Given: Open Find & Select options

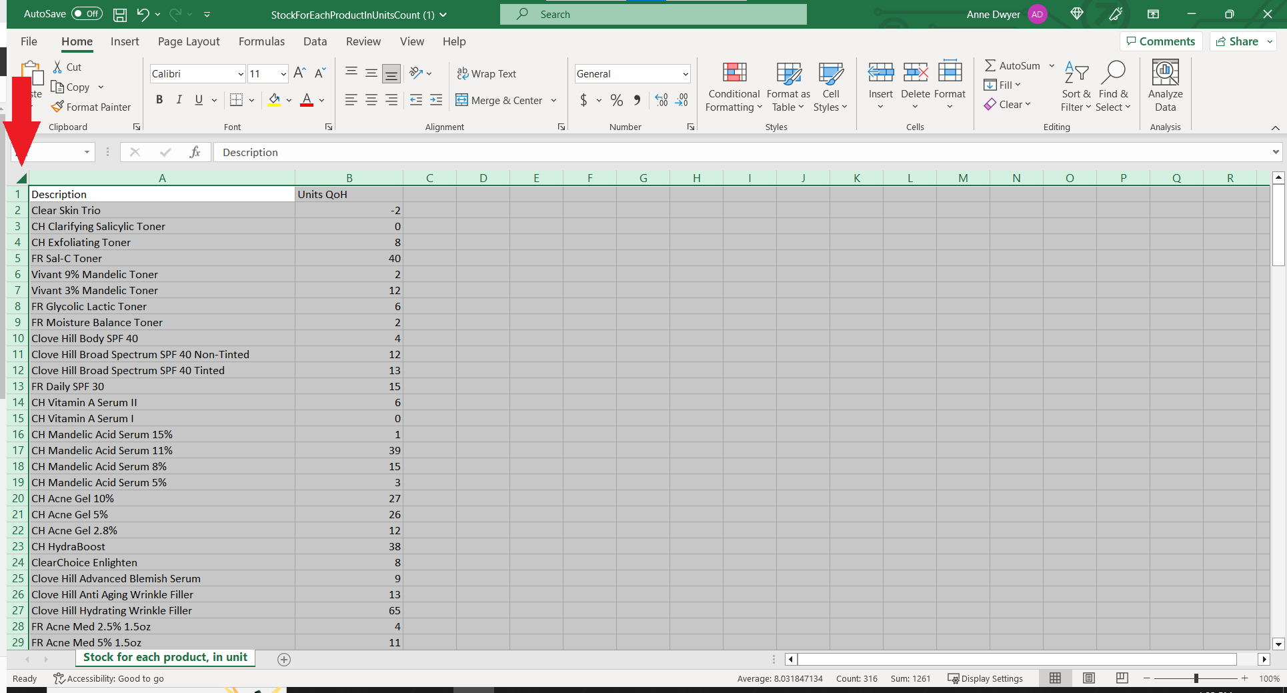Looking at the screenshot, I should (x=1114, y=87).
